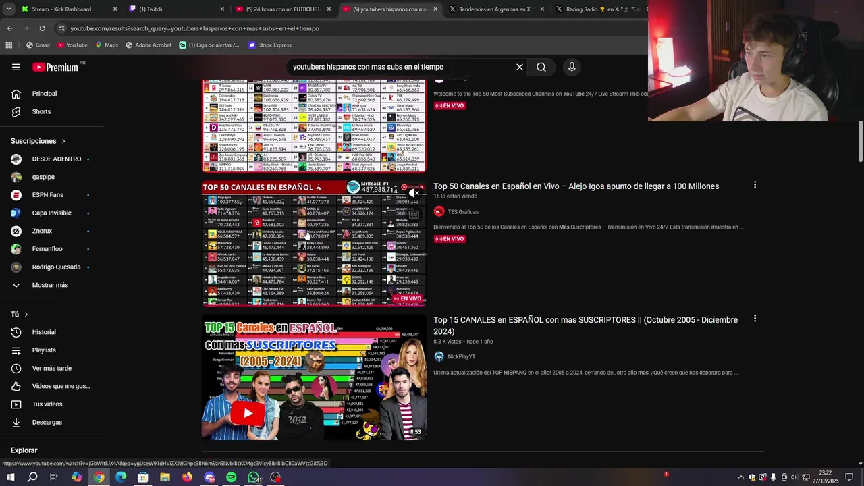The width and height of the screenshot is (864, 486).
Task: Click TES Gráficas channel name
Action: [x=463, y=212]
